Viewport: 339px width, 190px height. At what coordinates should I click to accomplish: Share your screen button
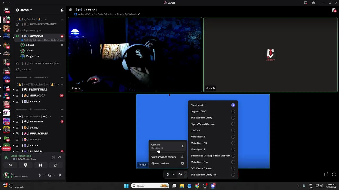(25, 165)
